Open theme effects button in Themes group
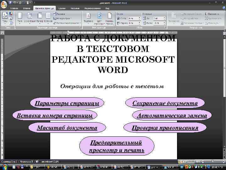 click(x=11, y=23)
